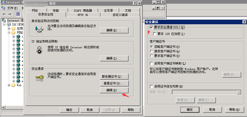Open the 文件(F) menu

(x=12, y=8)
